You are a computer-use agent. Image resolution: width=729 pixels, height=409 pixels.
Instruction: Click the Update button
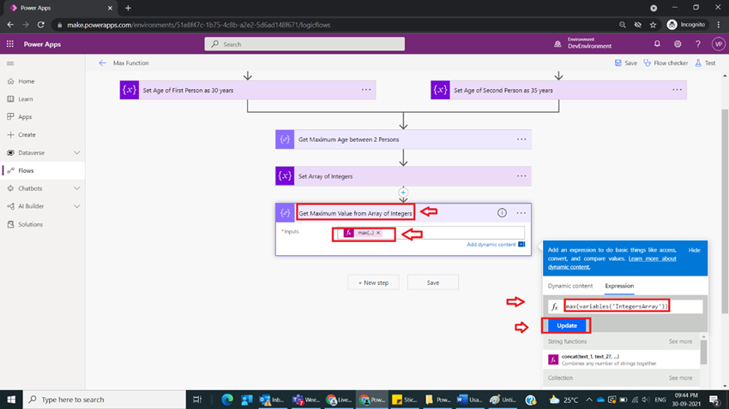pos(566,325)
